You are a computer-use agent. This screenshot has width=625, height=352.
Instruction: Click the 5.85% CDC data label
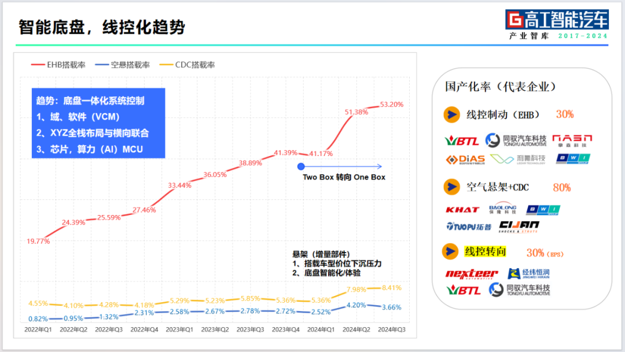pyautogui.click(x=251, y=298)
